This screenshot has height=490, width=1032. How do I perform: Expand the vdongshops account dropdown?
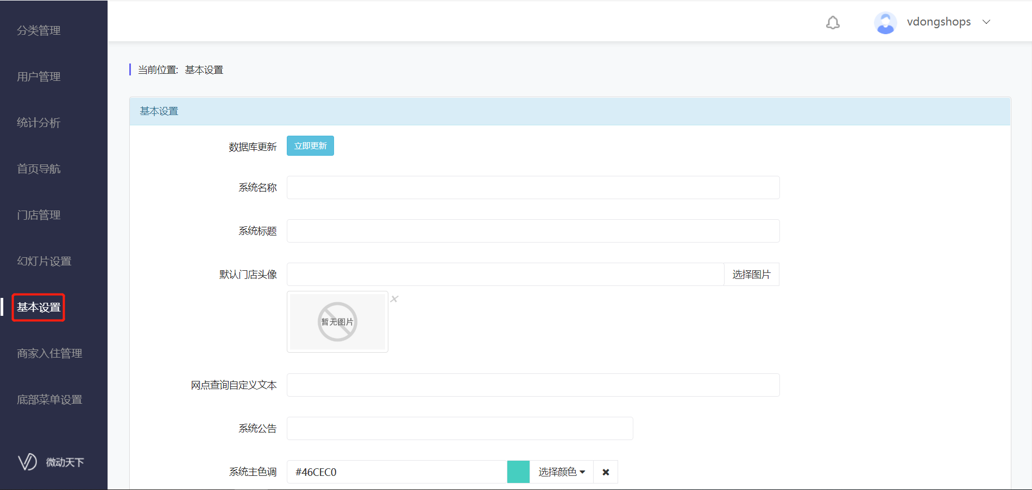click(986, 22)
